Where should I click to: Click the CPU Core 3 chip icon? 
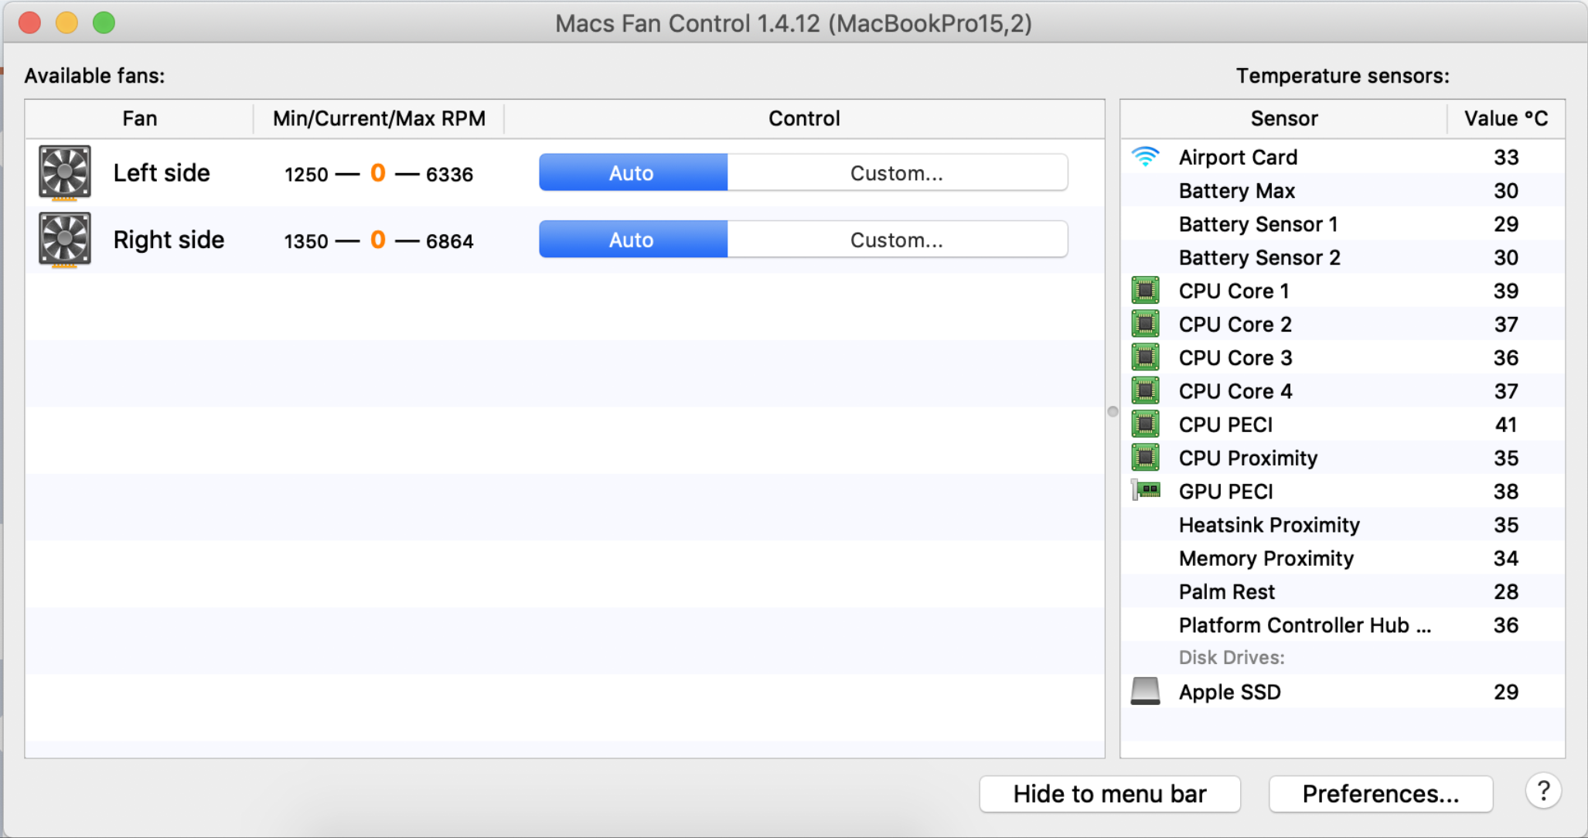coord(1145,357)
